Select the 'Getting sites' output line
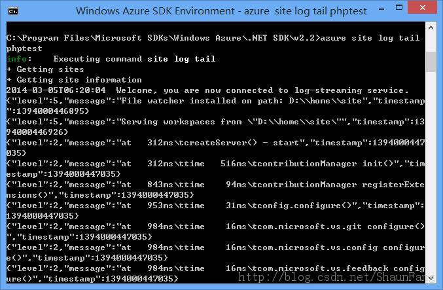Image resolution: width=443 pixels, height=290 pixels. point(46,69)
